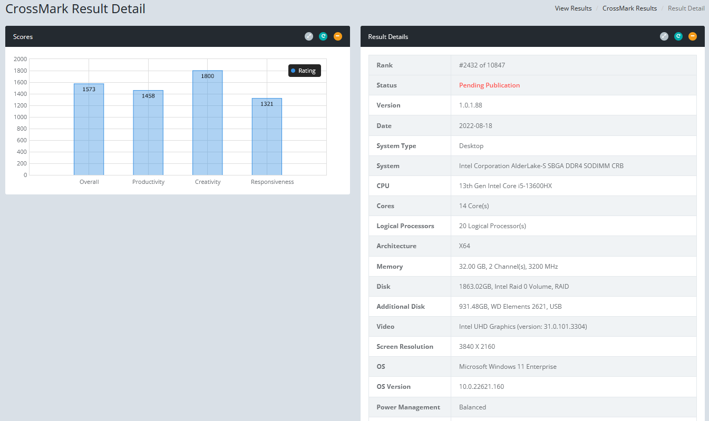Refresh the Result Details panel

(x=678, y=36)
